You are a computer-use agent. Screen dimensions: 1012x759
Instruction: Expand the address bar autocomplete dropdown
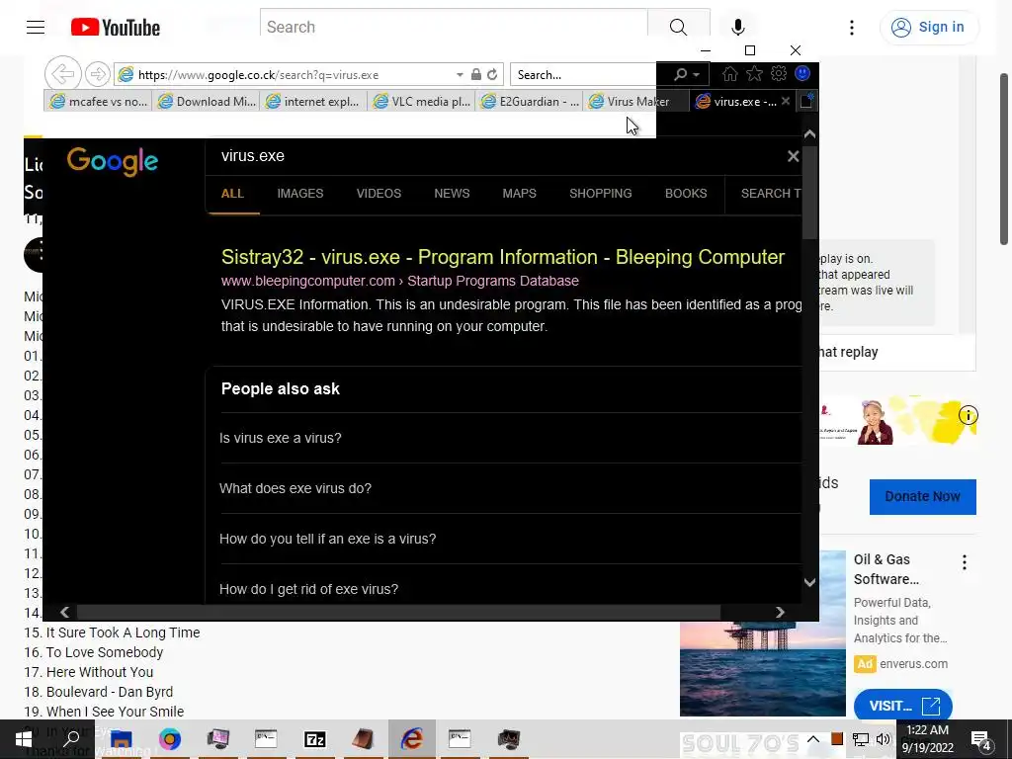[x=460, y=75]
